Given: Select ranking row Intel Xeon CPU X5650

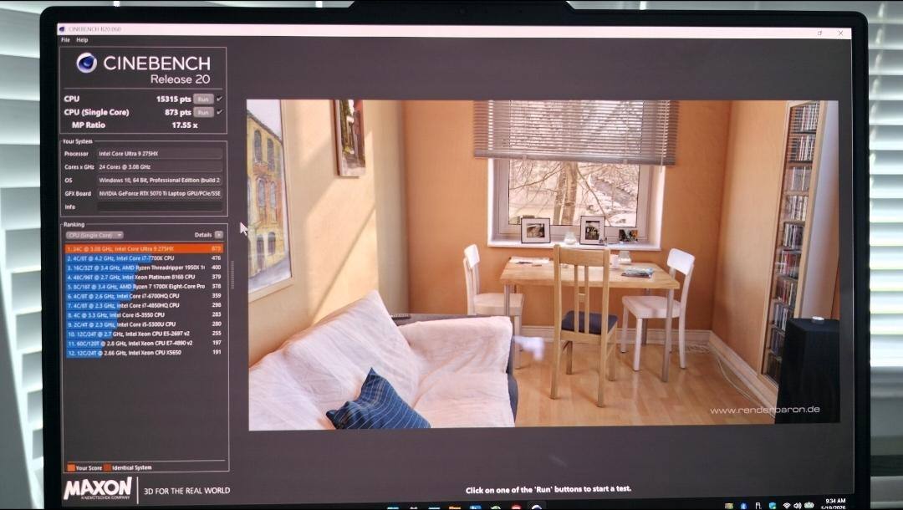Looking at the screenshot, I should pyautogui.click(x=144, y=352).
